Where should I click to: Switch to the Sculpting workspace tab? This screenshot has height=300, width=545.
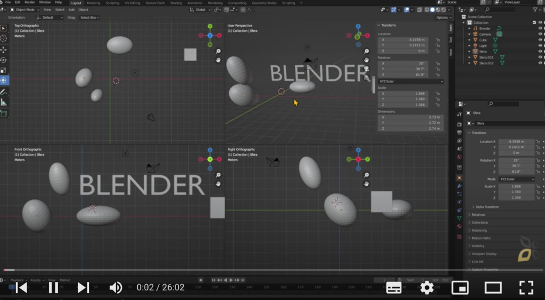tap(112, 3)
